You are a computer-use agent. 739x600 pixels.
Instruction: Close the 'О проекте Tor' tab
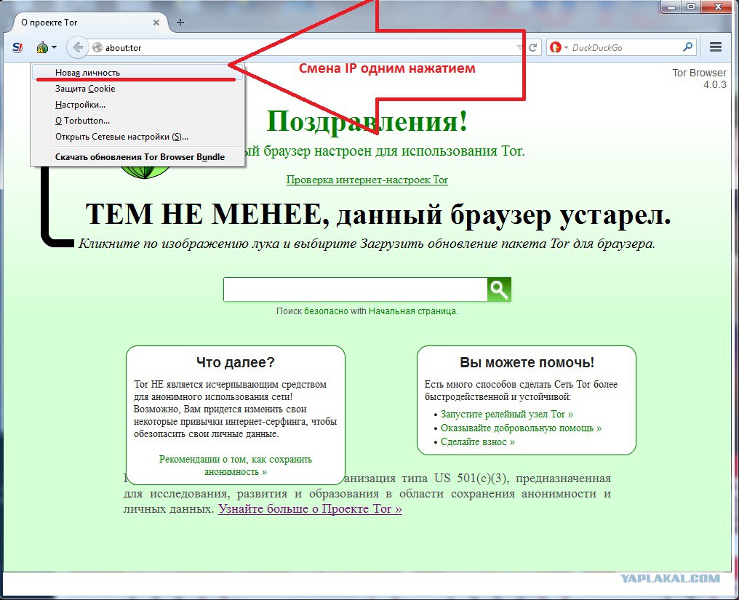156,22
